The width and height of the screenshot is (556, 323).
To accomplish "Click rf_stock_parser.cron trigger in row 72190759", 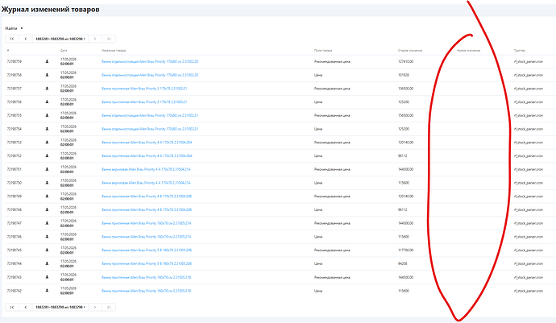I will click(529, 61).
